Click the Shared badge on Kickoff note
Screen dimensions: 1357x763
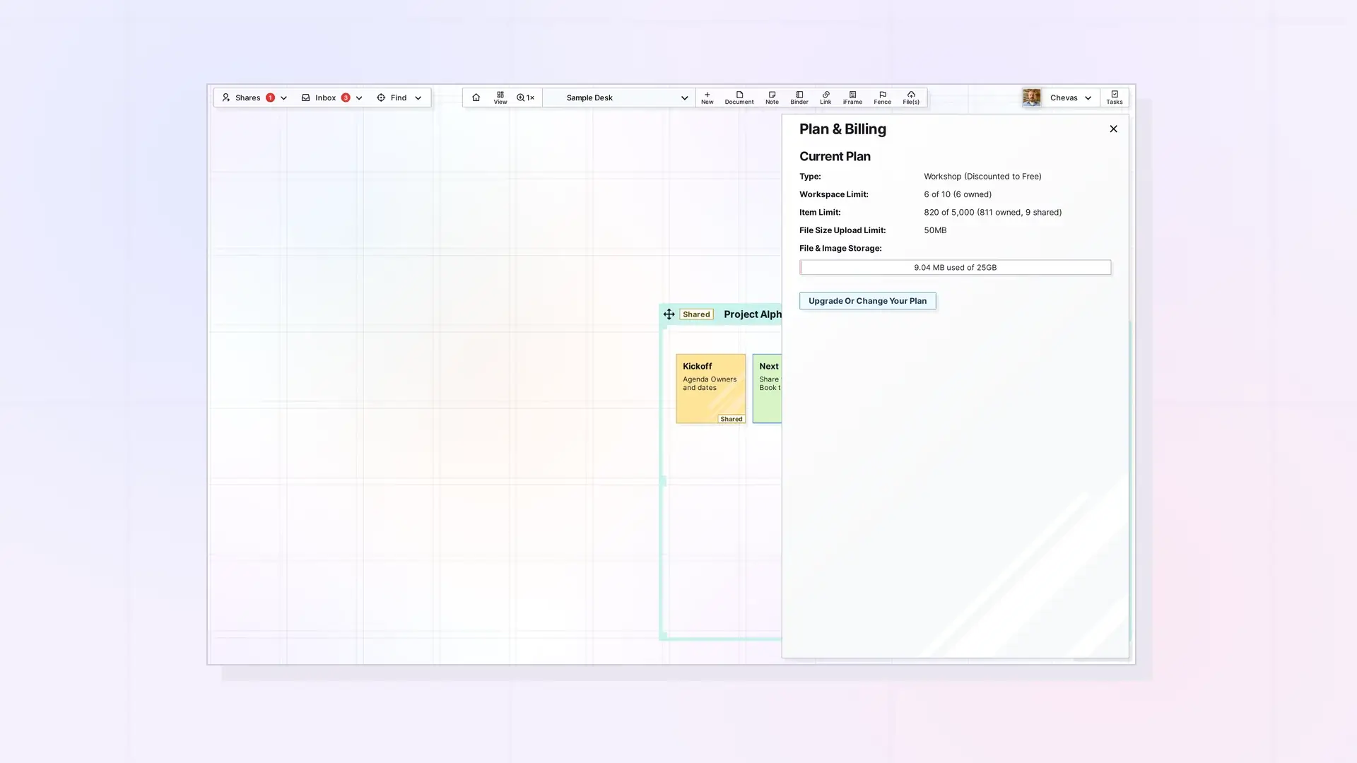pos(732,419)
